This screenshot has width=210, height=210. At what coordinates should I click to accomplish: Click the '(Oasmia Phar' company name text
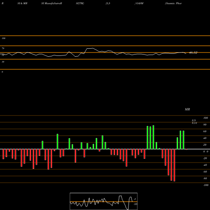[x=173, y=3]
